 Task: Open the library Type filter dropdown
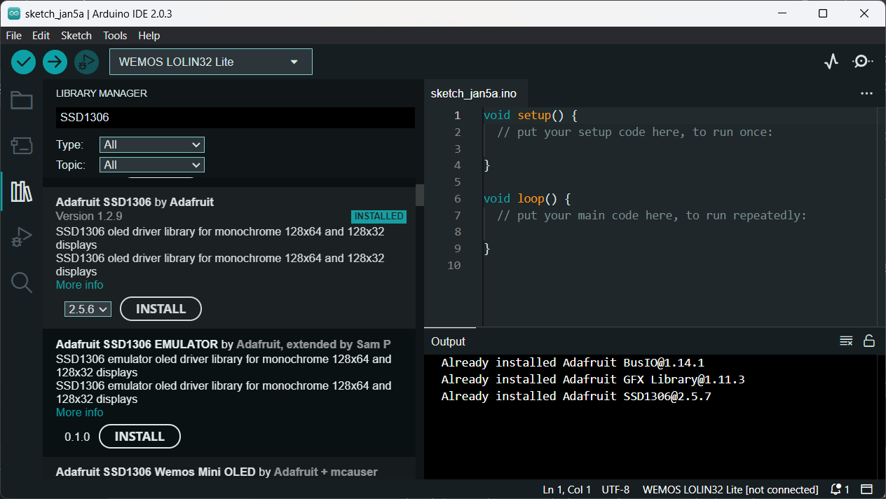152,145
